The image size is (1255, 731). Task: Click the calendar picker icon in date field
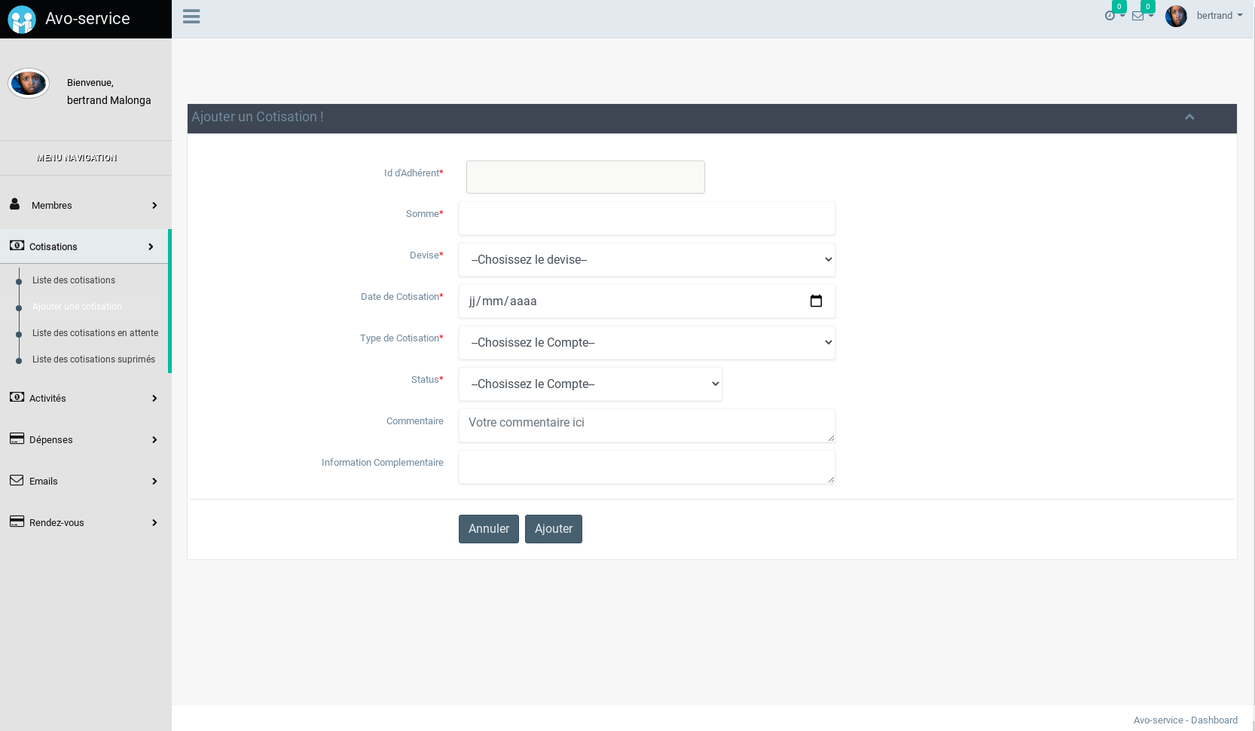[x=816, y=301]
